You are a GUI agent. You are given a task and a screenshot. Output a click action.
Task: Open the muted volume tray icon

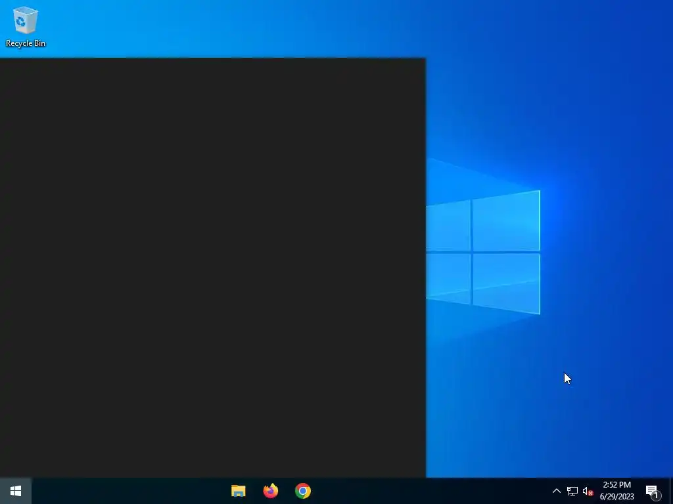pyautogui.click(x=588, y=491)
